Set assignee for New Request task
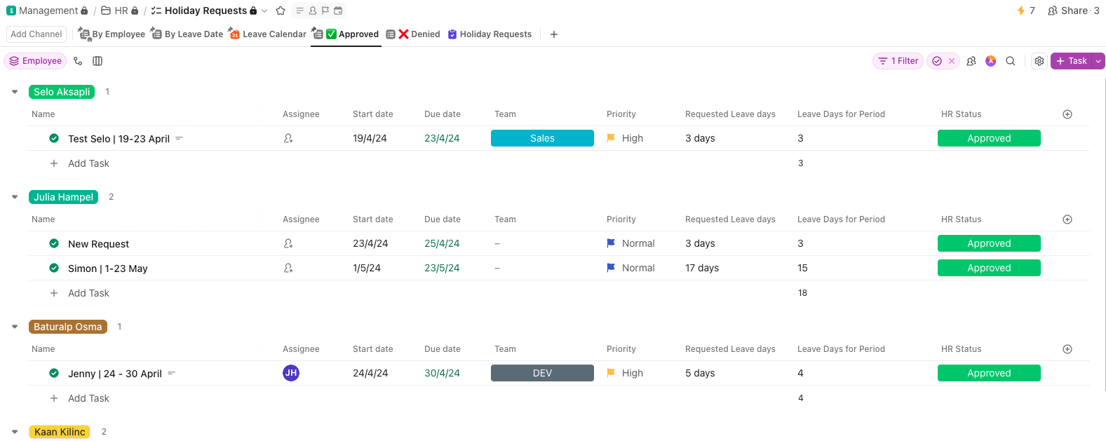1106x441 pixels. pyautogui.click(x=288, y=244)
